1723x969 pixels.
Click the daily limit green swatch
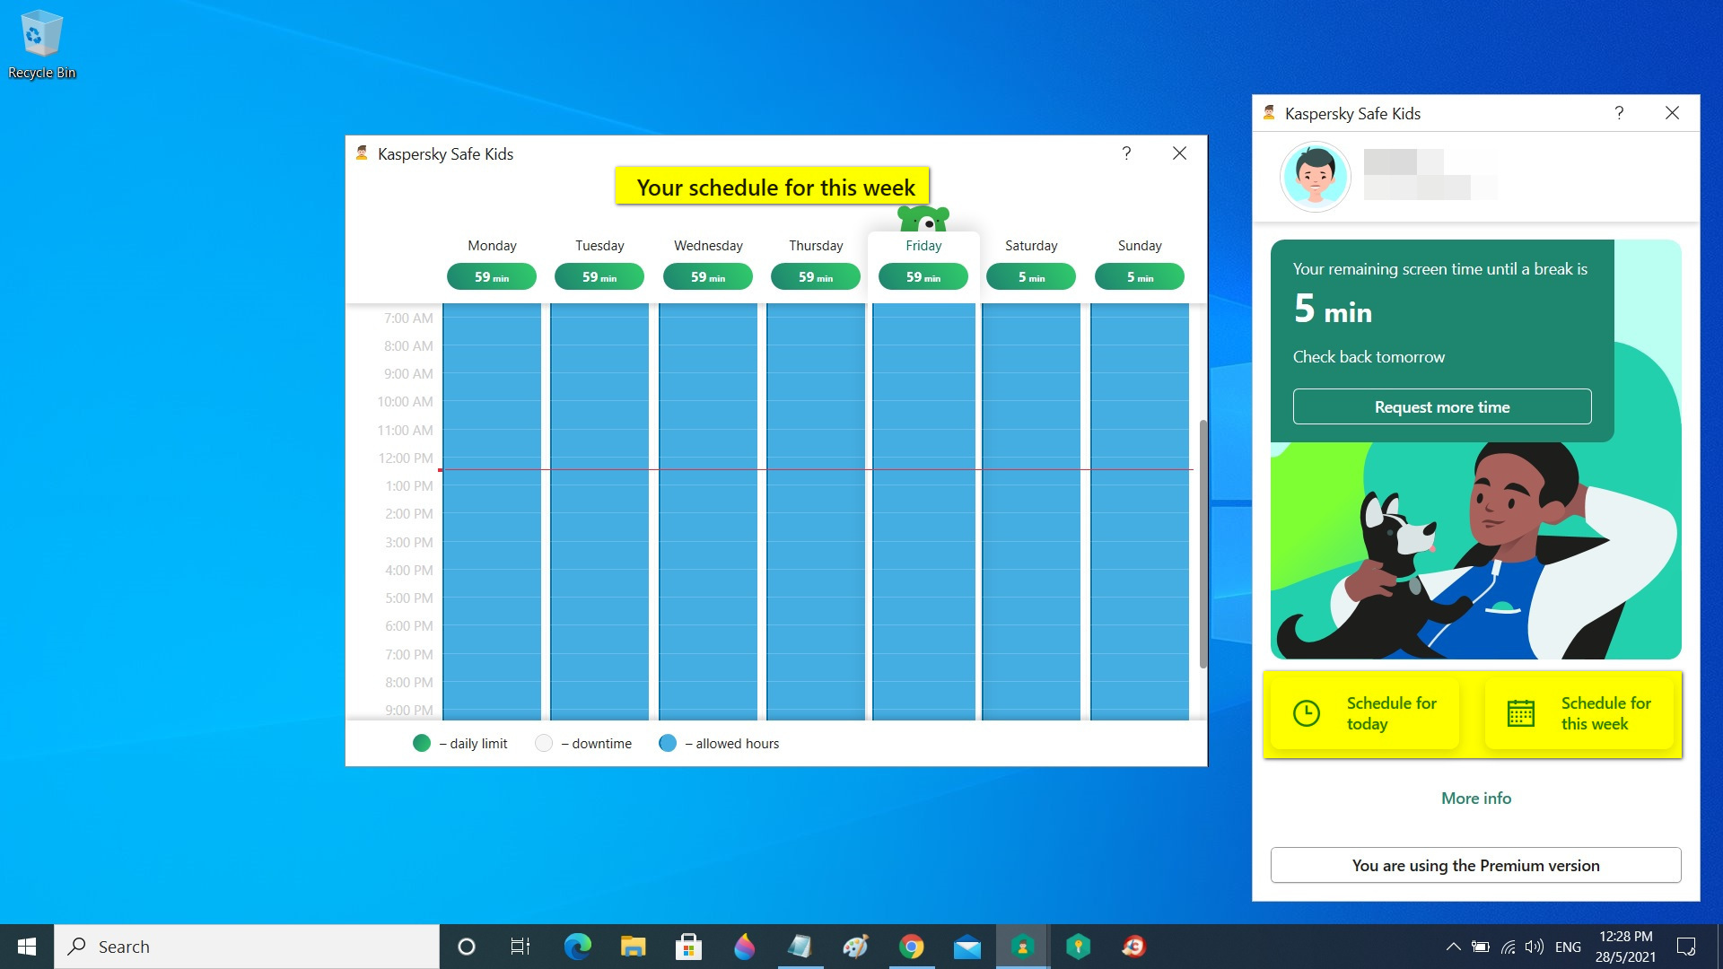(x=421, y=743)
